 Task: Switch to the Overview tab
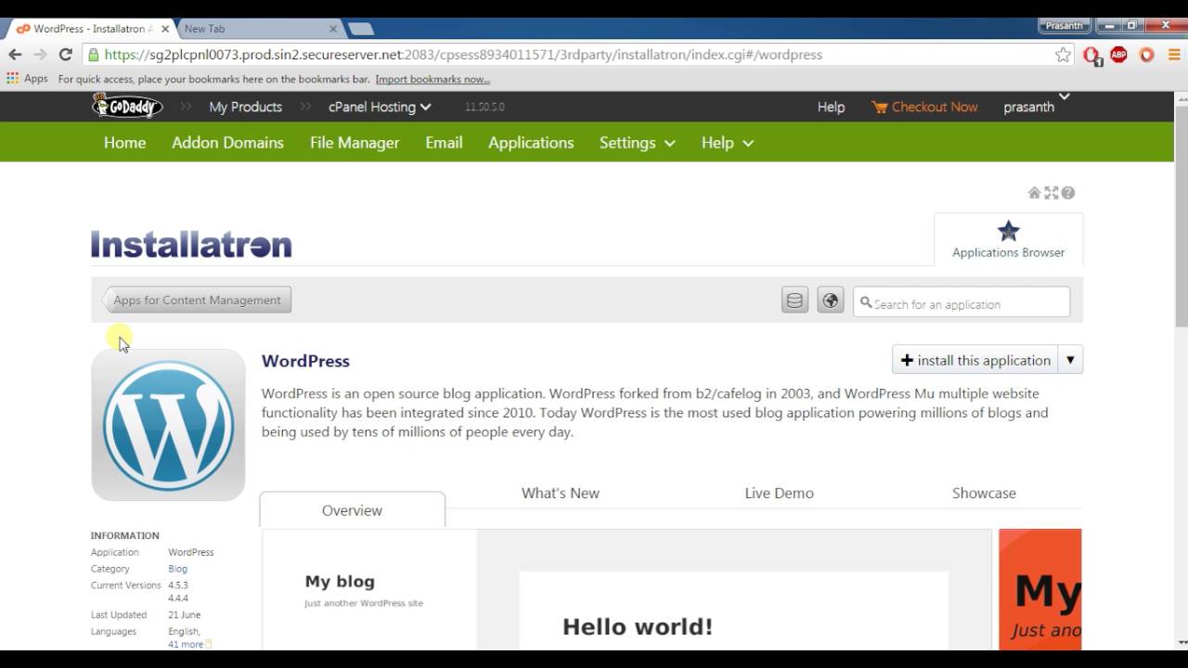[x=352, y=510]
